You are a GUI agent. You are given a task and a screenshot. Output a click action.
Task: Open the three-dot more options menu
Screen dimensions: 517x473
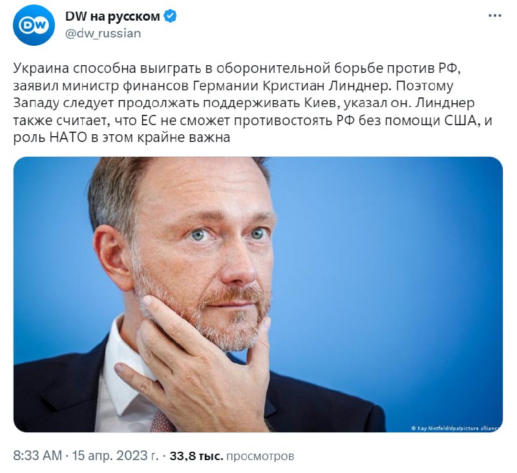click(494, 16)
